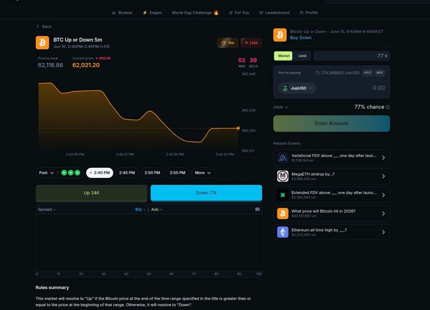This screenshot has height=310, width=430.
Task: Click the info icon next to 77% chance
Action: (388, 107)
